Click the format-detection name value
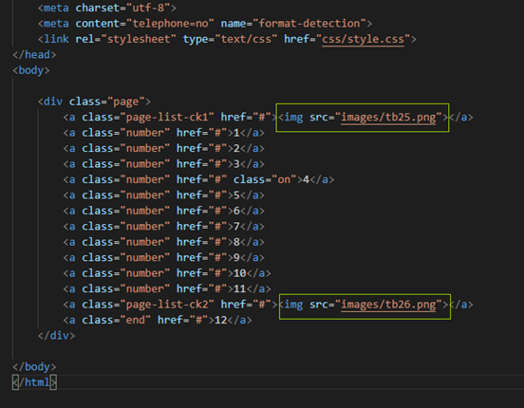 [x=309, y=24]
